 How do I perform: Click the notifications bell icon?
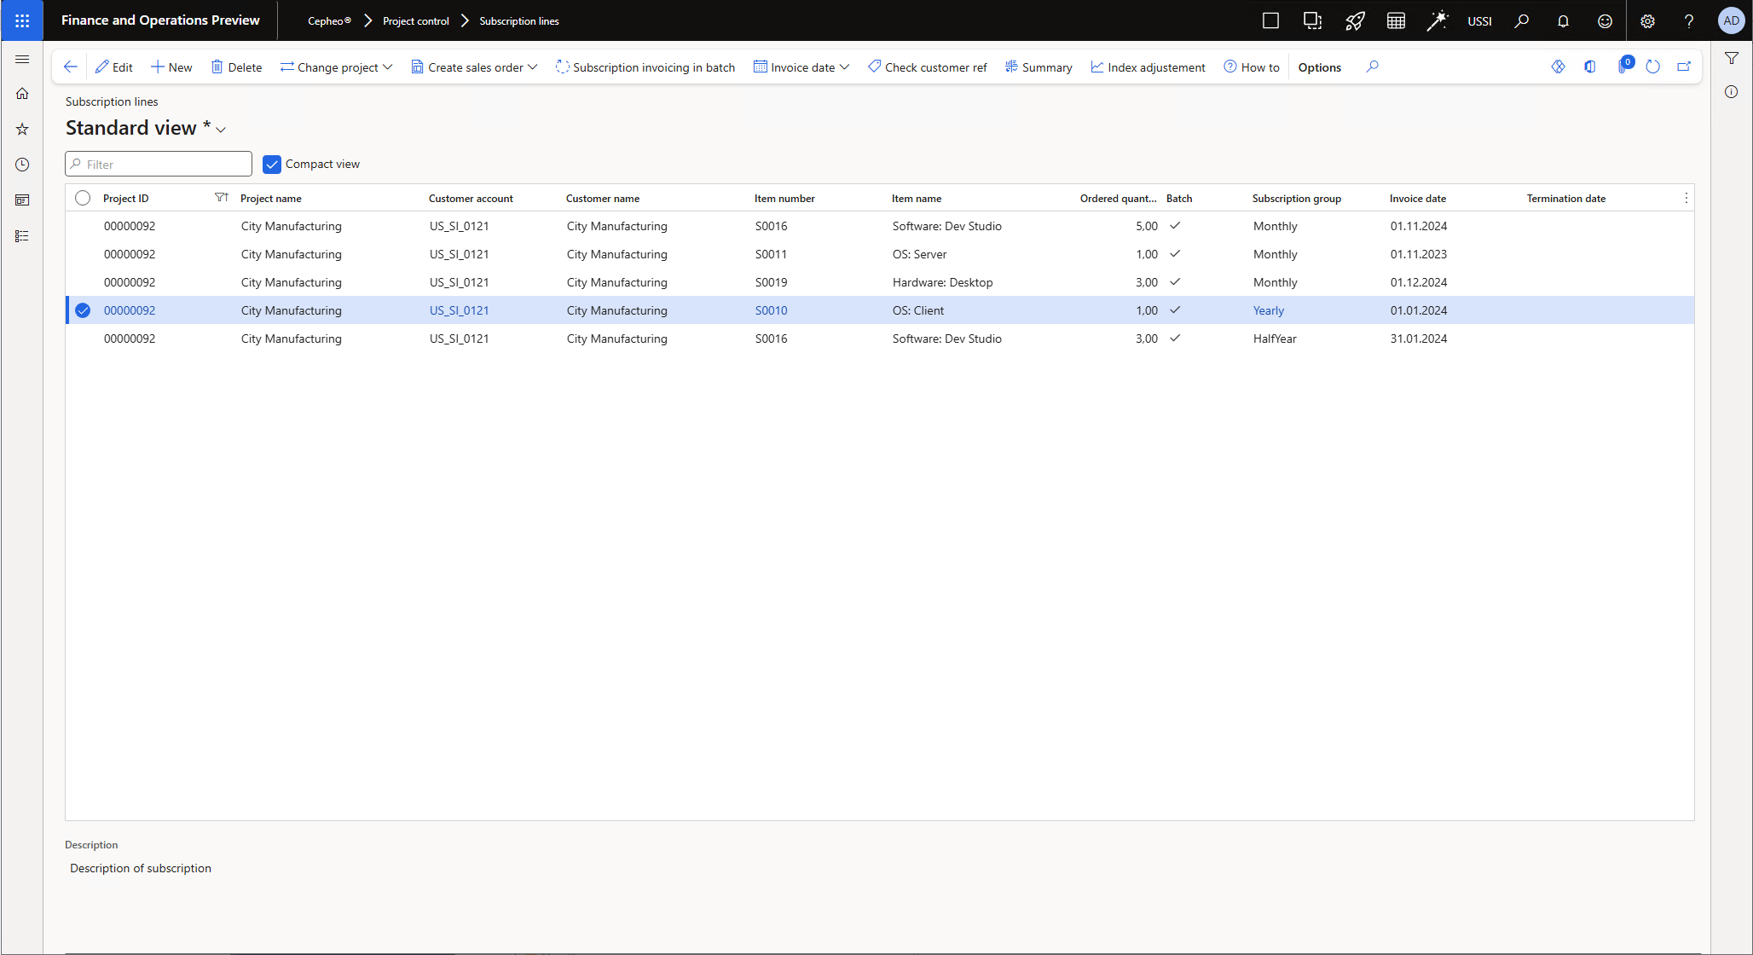1563,21
